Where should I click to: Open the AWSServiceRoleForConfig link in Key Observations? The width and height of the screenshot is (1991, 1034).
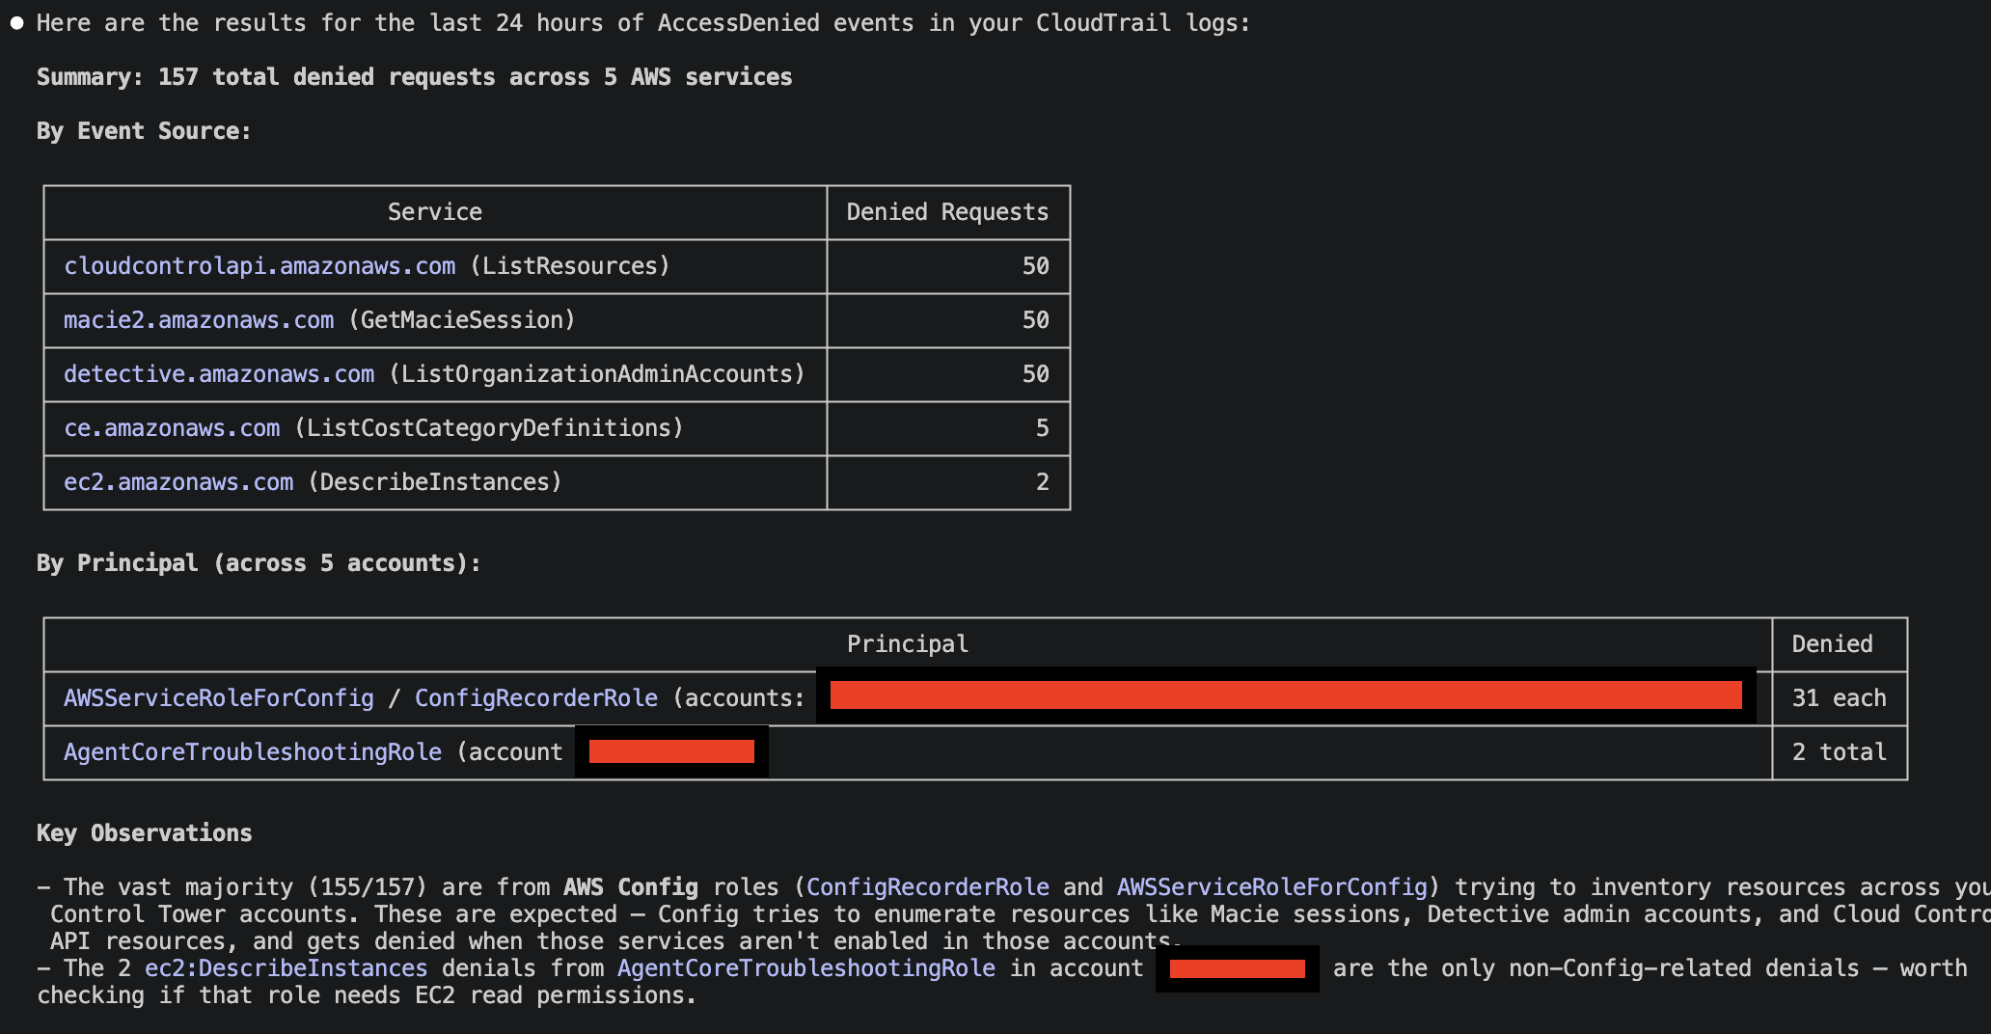coord(1272,886)
